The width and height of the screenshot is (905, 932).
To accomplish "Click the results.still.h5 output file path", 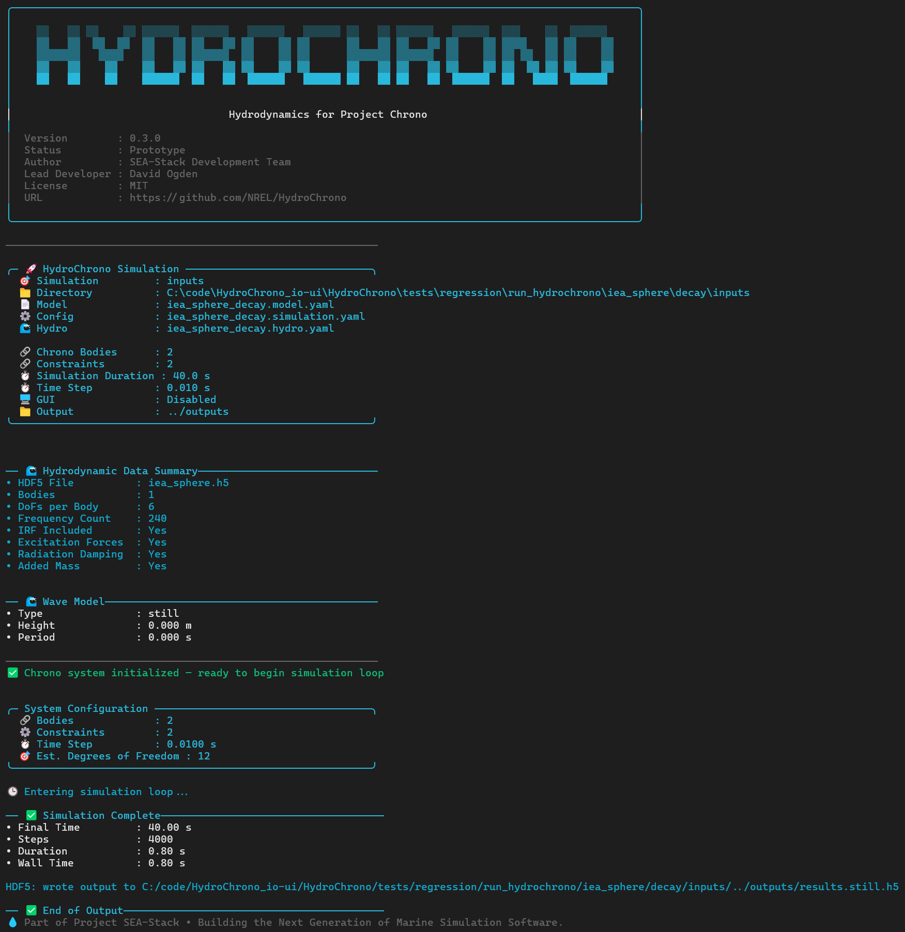I will [x=520, y=887].
